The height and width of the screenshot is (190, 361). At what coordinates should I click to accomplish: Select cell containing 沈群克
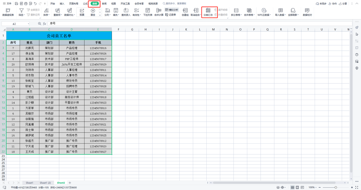29,48
